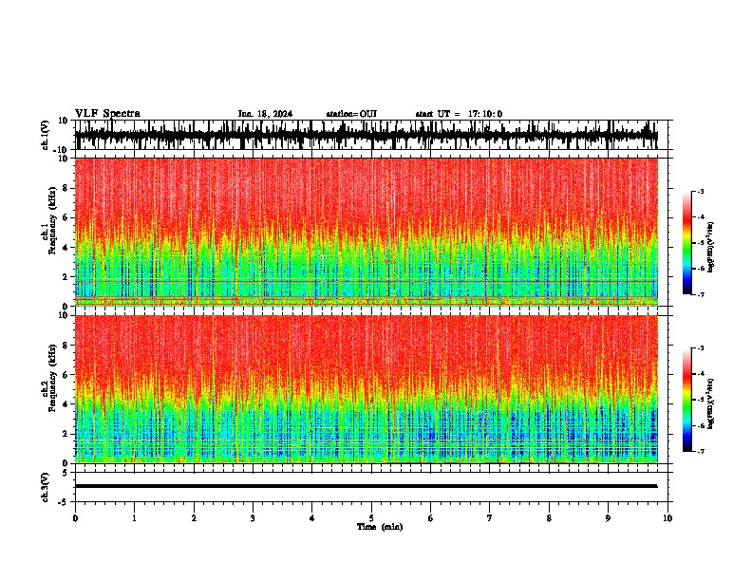752x581 pixels.
Task: Click the '2' minute tick label
Action: click(x=194, y=518)
